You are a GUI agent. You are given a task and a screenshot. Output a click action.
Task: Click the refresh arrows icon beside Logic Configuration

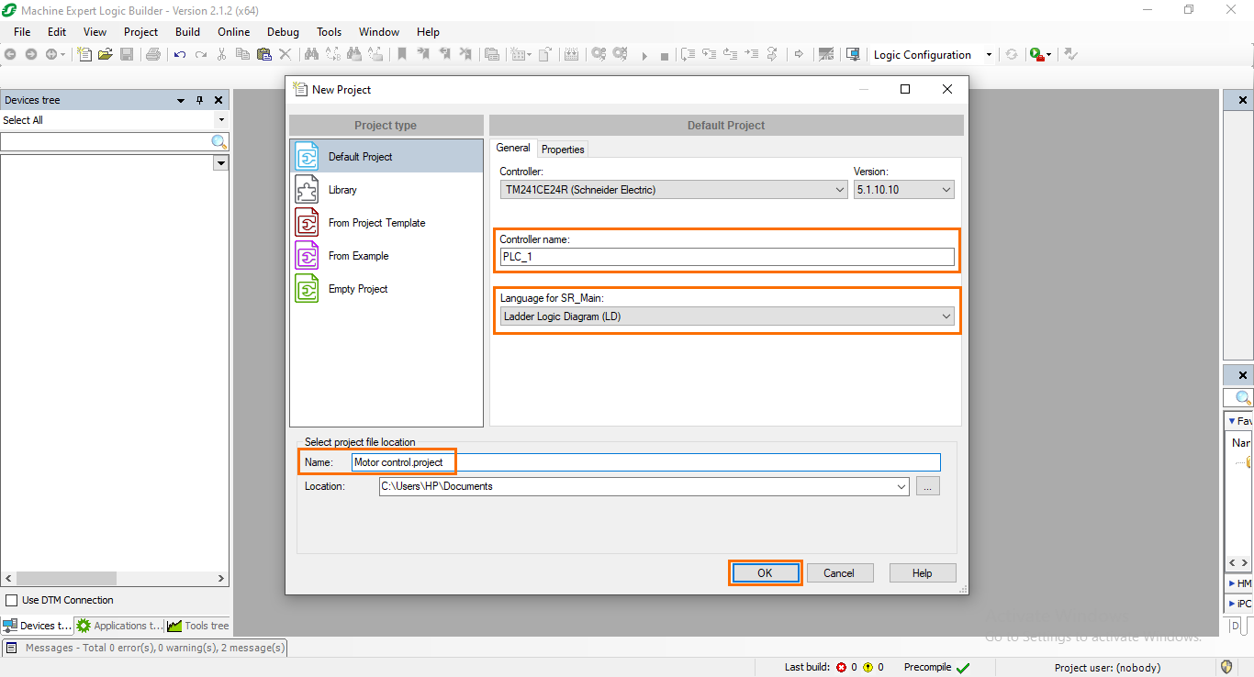coord(1012,54)
